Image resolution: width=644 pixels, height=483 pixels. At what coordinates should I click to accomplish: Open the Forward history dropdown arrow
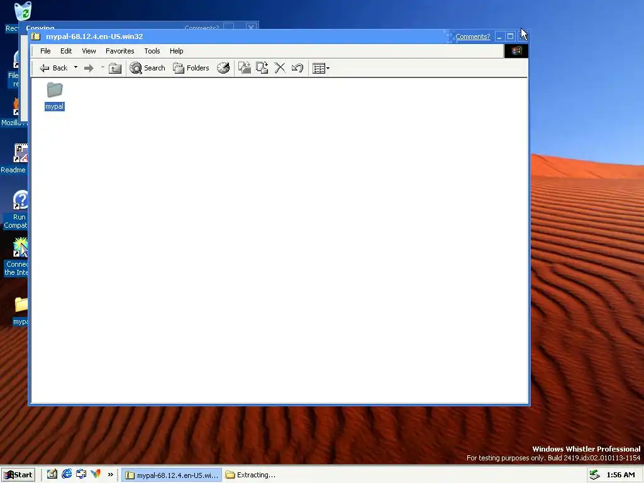[103, 67]
